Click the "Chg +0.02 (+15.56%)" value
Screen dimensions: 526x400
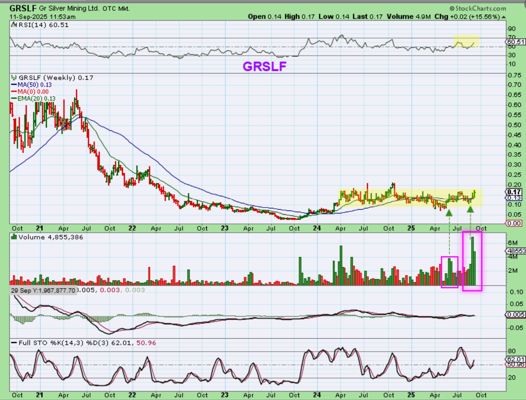coord(467,17)
